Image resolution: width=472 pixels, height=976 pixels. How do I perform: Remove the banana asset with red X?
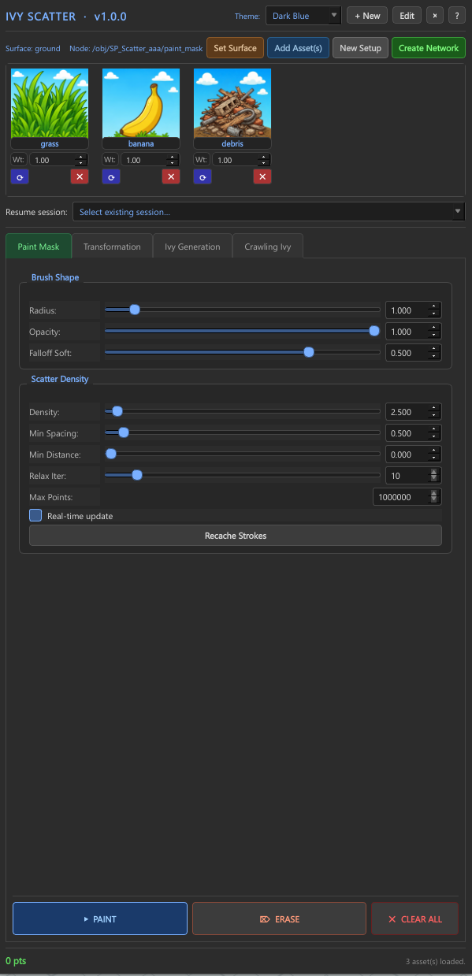tap(170, 177)
